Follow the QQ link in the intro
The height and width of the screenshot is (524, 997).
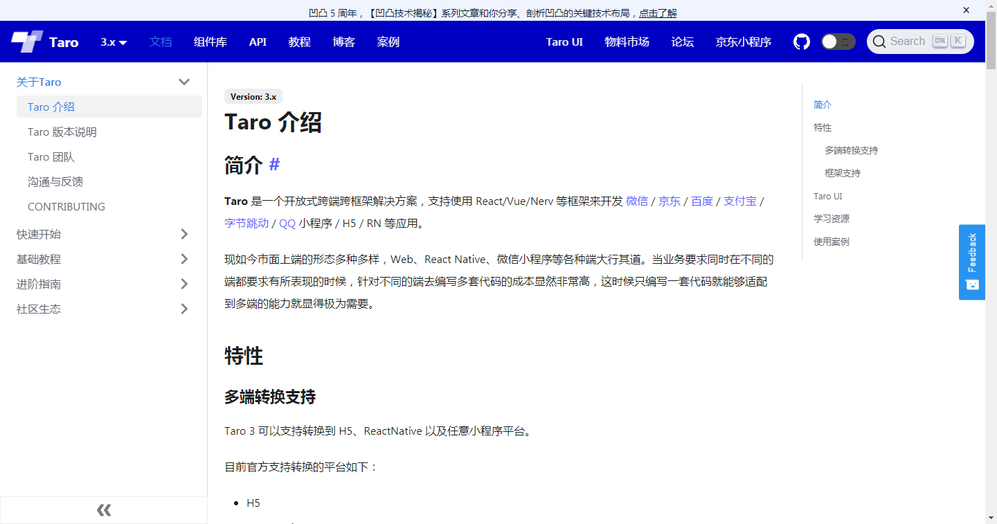[287, 223]
